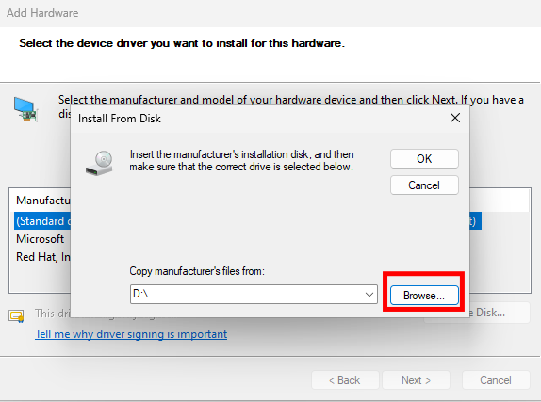
Task: Cancel the Add Hardware wizard
Action: tap(496, 380)
